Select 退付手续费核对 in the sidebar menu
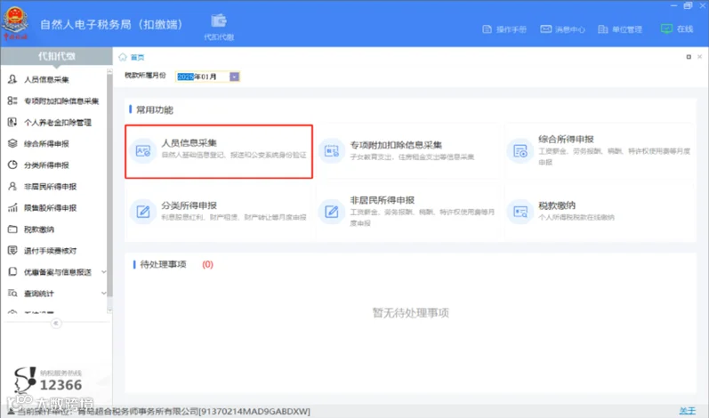This screenshot has height=418, width=709. click(x=50, y=251)
